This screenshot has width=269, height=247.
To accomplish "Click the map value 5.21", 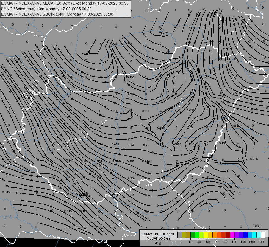I will (146, 145).
